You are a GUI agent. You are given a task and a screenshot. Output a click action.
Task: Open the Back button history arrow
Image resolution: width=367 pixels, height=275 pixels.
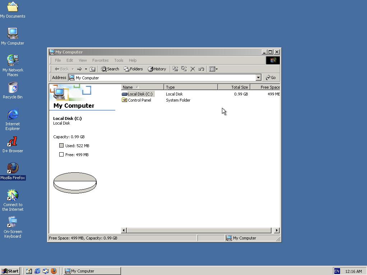click(72, 69)
